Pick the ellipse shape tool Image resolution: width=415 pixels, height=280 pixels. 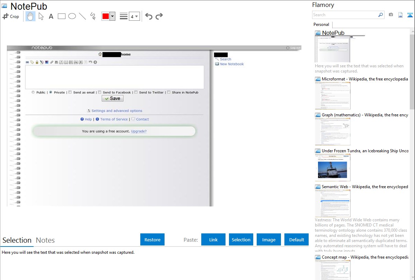tap(72, 16)
